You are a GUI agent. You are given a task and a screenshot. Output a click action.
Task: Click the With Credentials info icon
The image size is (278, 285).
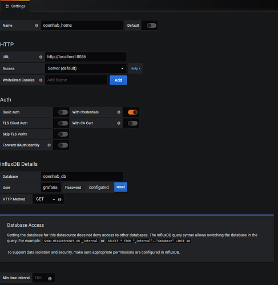click(x=119, y=112)
